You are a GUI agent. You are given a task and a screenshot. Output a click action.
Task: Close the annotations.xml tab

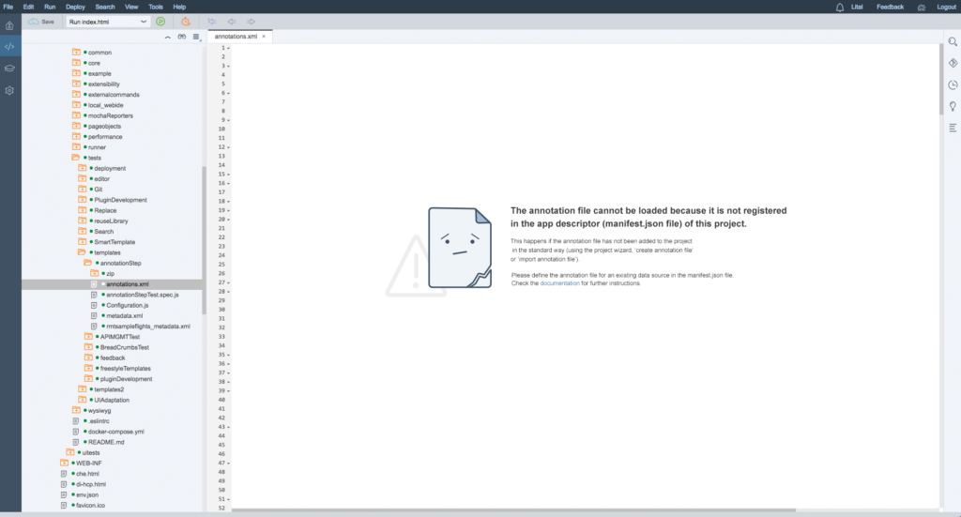pyautogui.click(x=264, y=37)
